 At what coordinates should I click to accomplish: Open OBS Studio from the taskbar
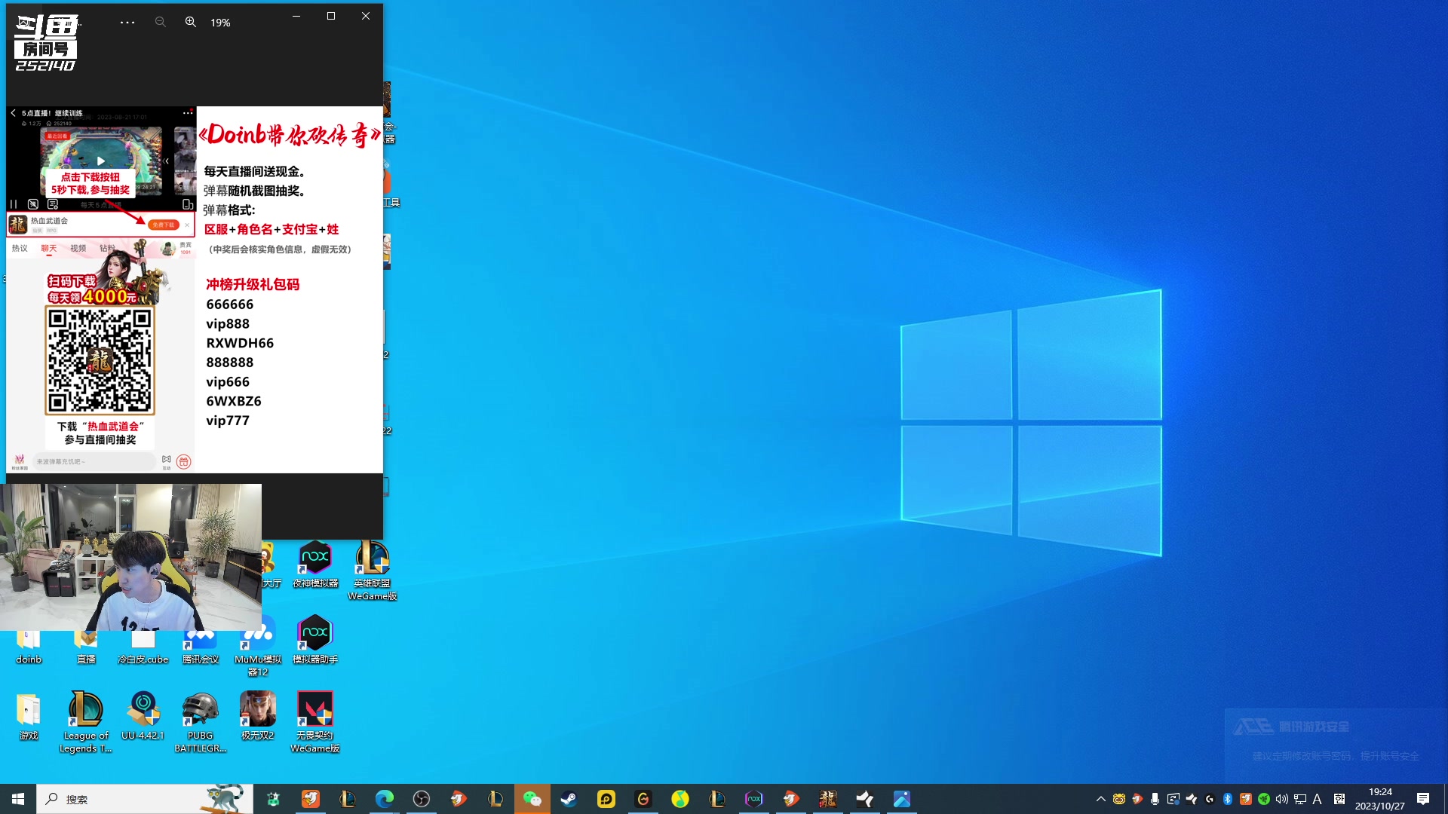422,799
